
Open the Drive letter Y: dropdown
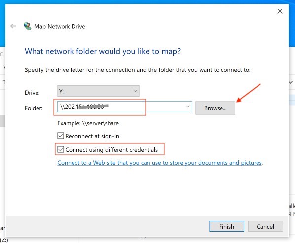(x=98, y=91)
